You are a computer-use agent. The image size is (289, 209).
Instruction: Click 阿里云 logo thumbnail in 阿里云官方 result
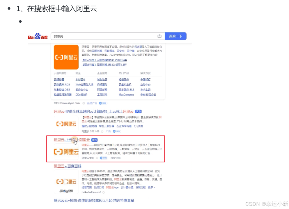tap(66, 152)
